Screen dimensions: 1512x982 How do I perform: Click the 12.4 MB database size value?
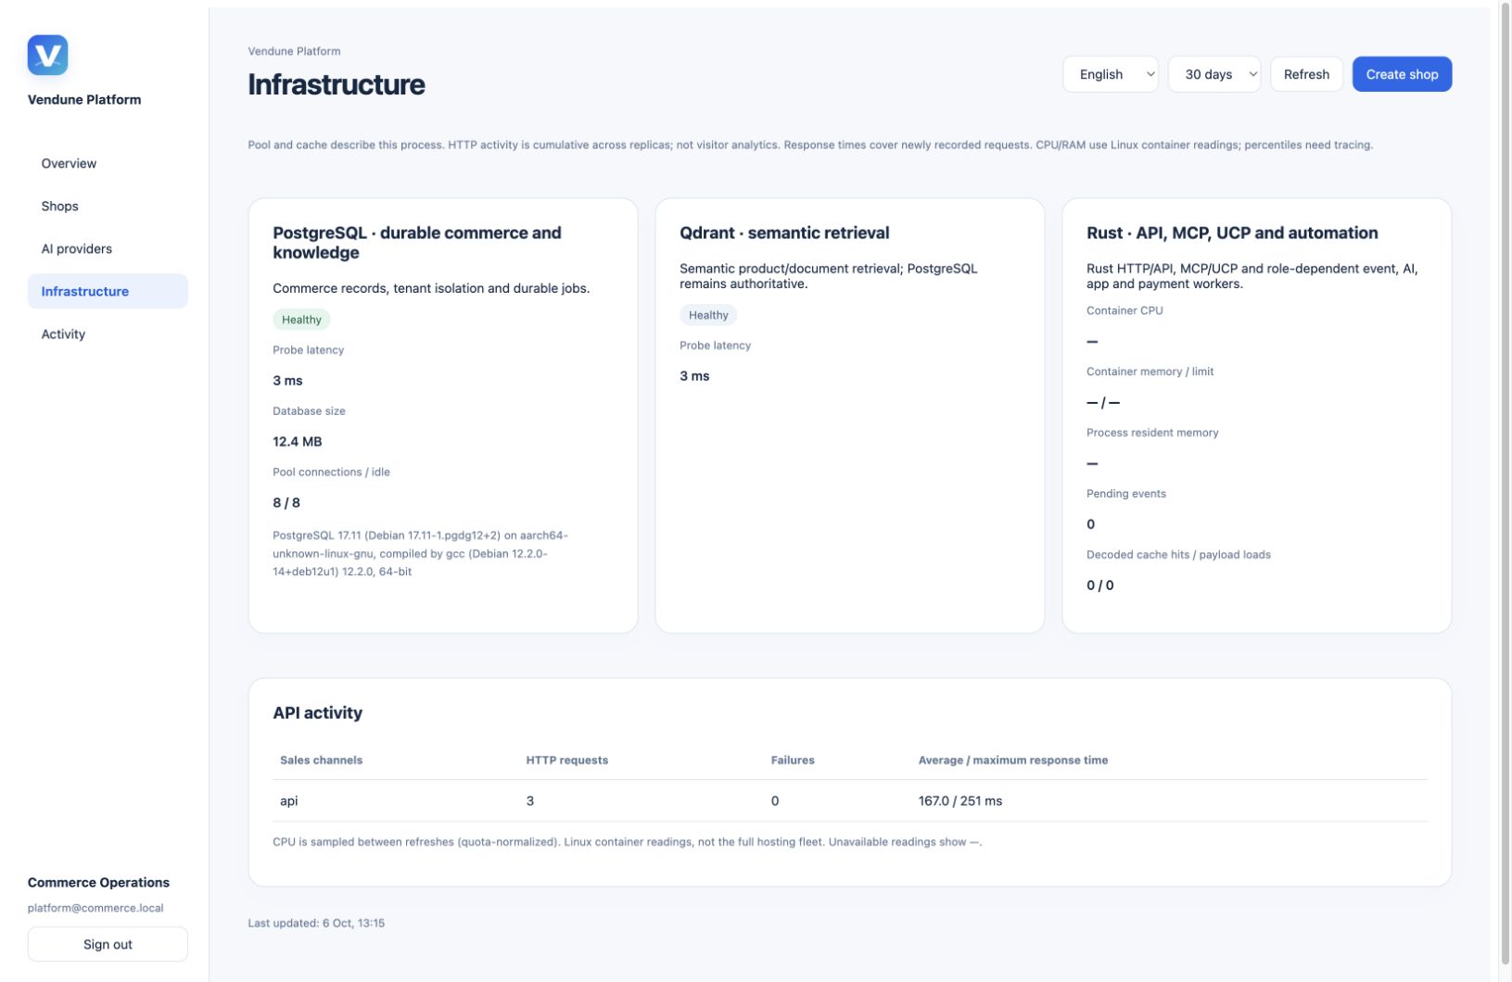pyautogui.click(x=298, y=442)
